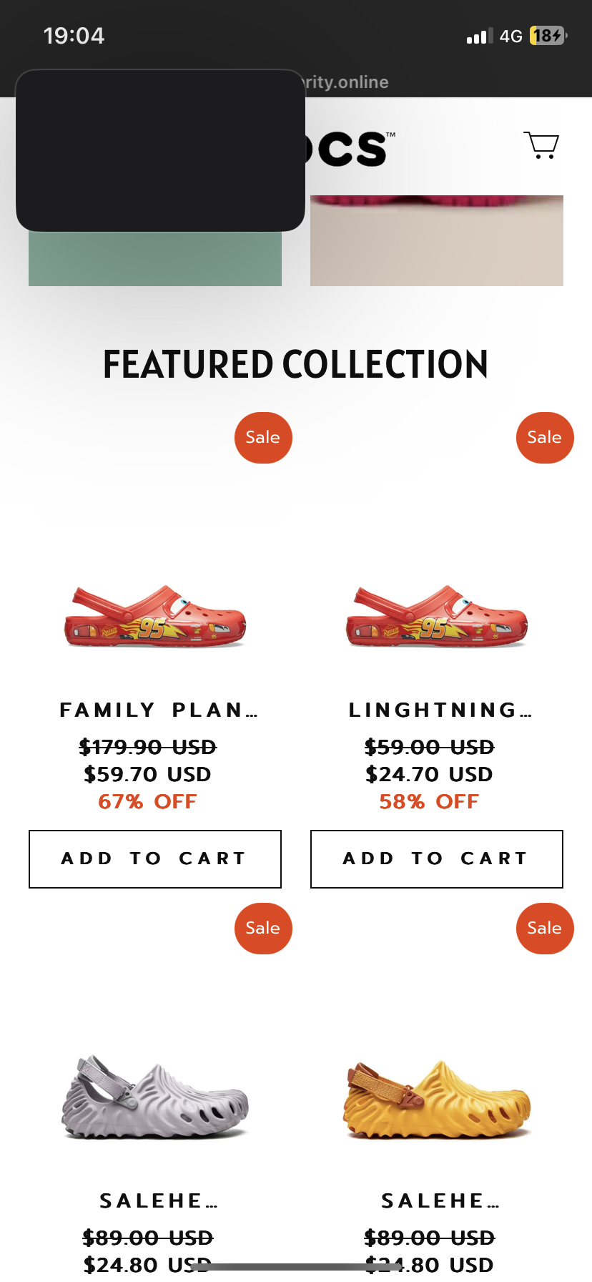The image size is (592, 1282).
Task: Open the shopping cart icon
Action: tap(541, 145)
